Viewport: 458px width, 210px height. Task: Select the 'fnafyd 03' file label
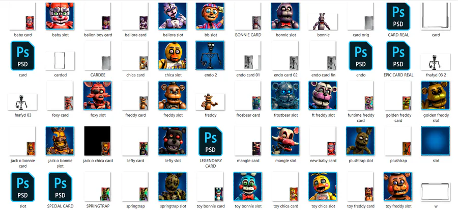[23, 115]
